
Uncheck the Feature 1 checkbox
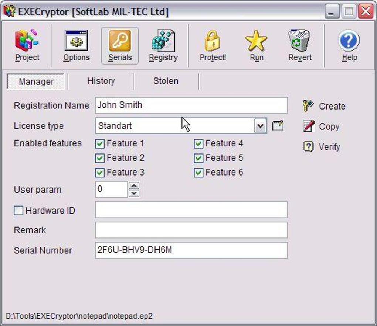point(100,144)
